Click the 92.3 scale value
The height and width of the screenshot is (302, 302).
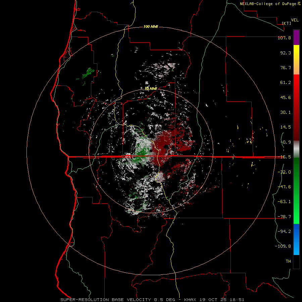[286, 53]
